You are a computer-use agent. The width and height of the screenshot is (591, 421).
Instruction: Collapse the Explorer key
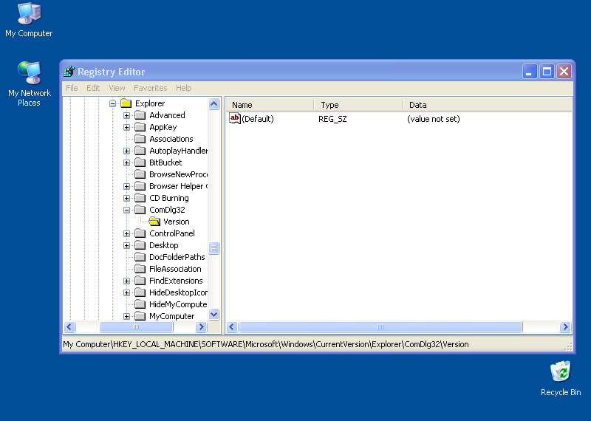(x=112, y=103)
